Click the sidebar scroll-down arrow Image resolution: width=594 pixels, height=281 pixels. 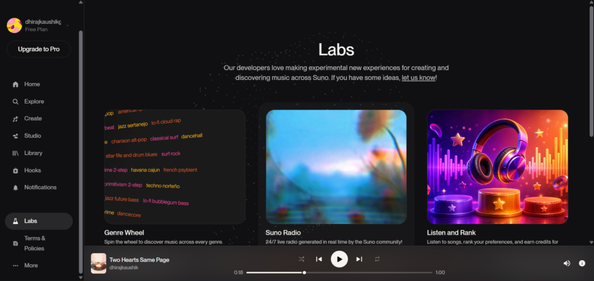point(80,278)
